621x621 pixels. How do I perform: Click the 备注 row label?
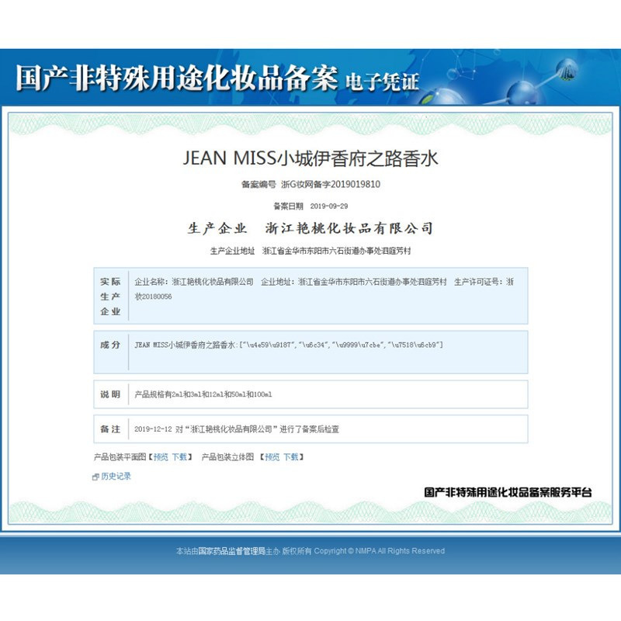110,429
